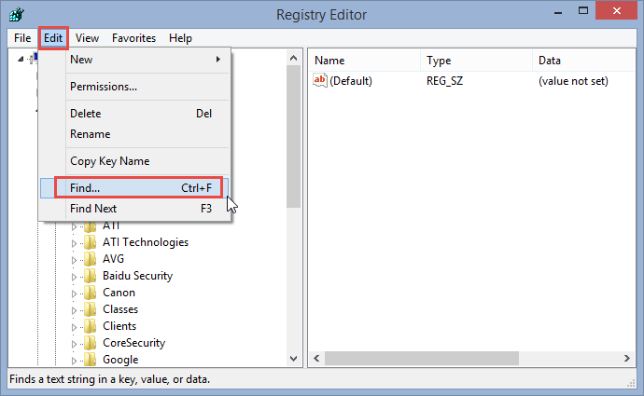The height and width of the screenshot is (396, 644).
Task: Click the Google folder icon
Action: click(x=90, y=360)
